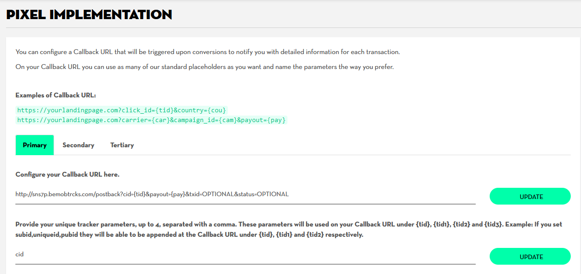Switch to the Primary tab
The image size is (581, 274).
[34, 145]
